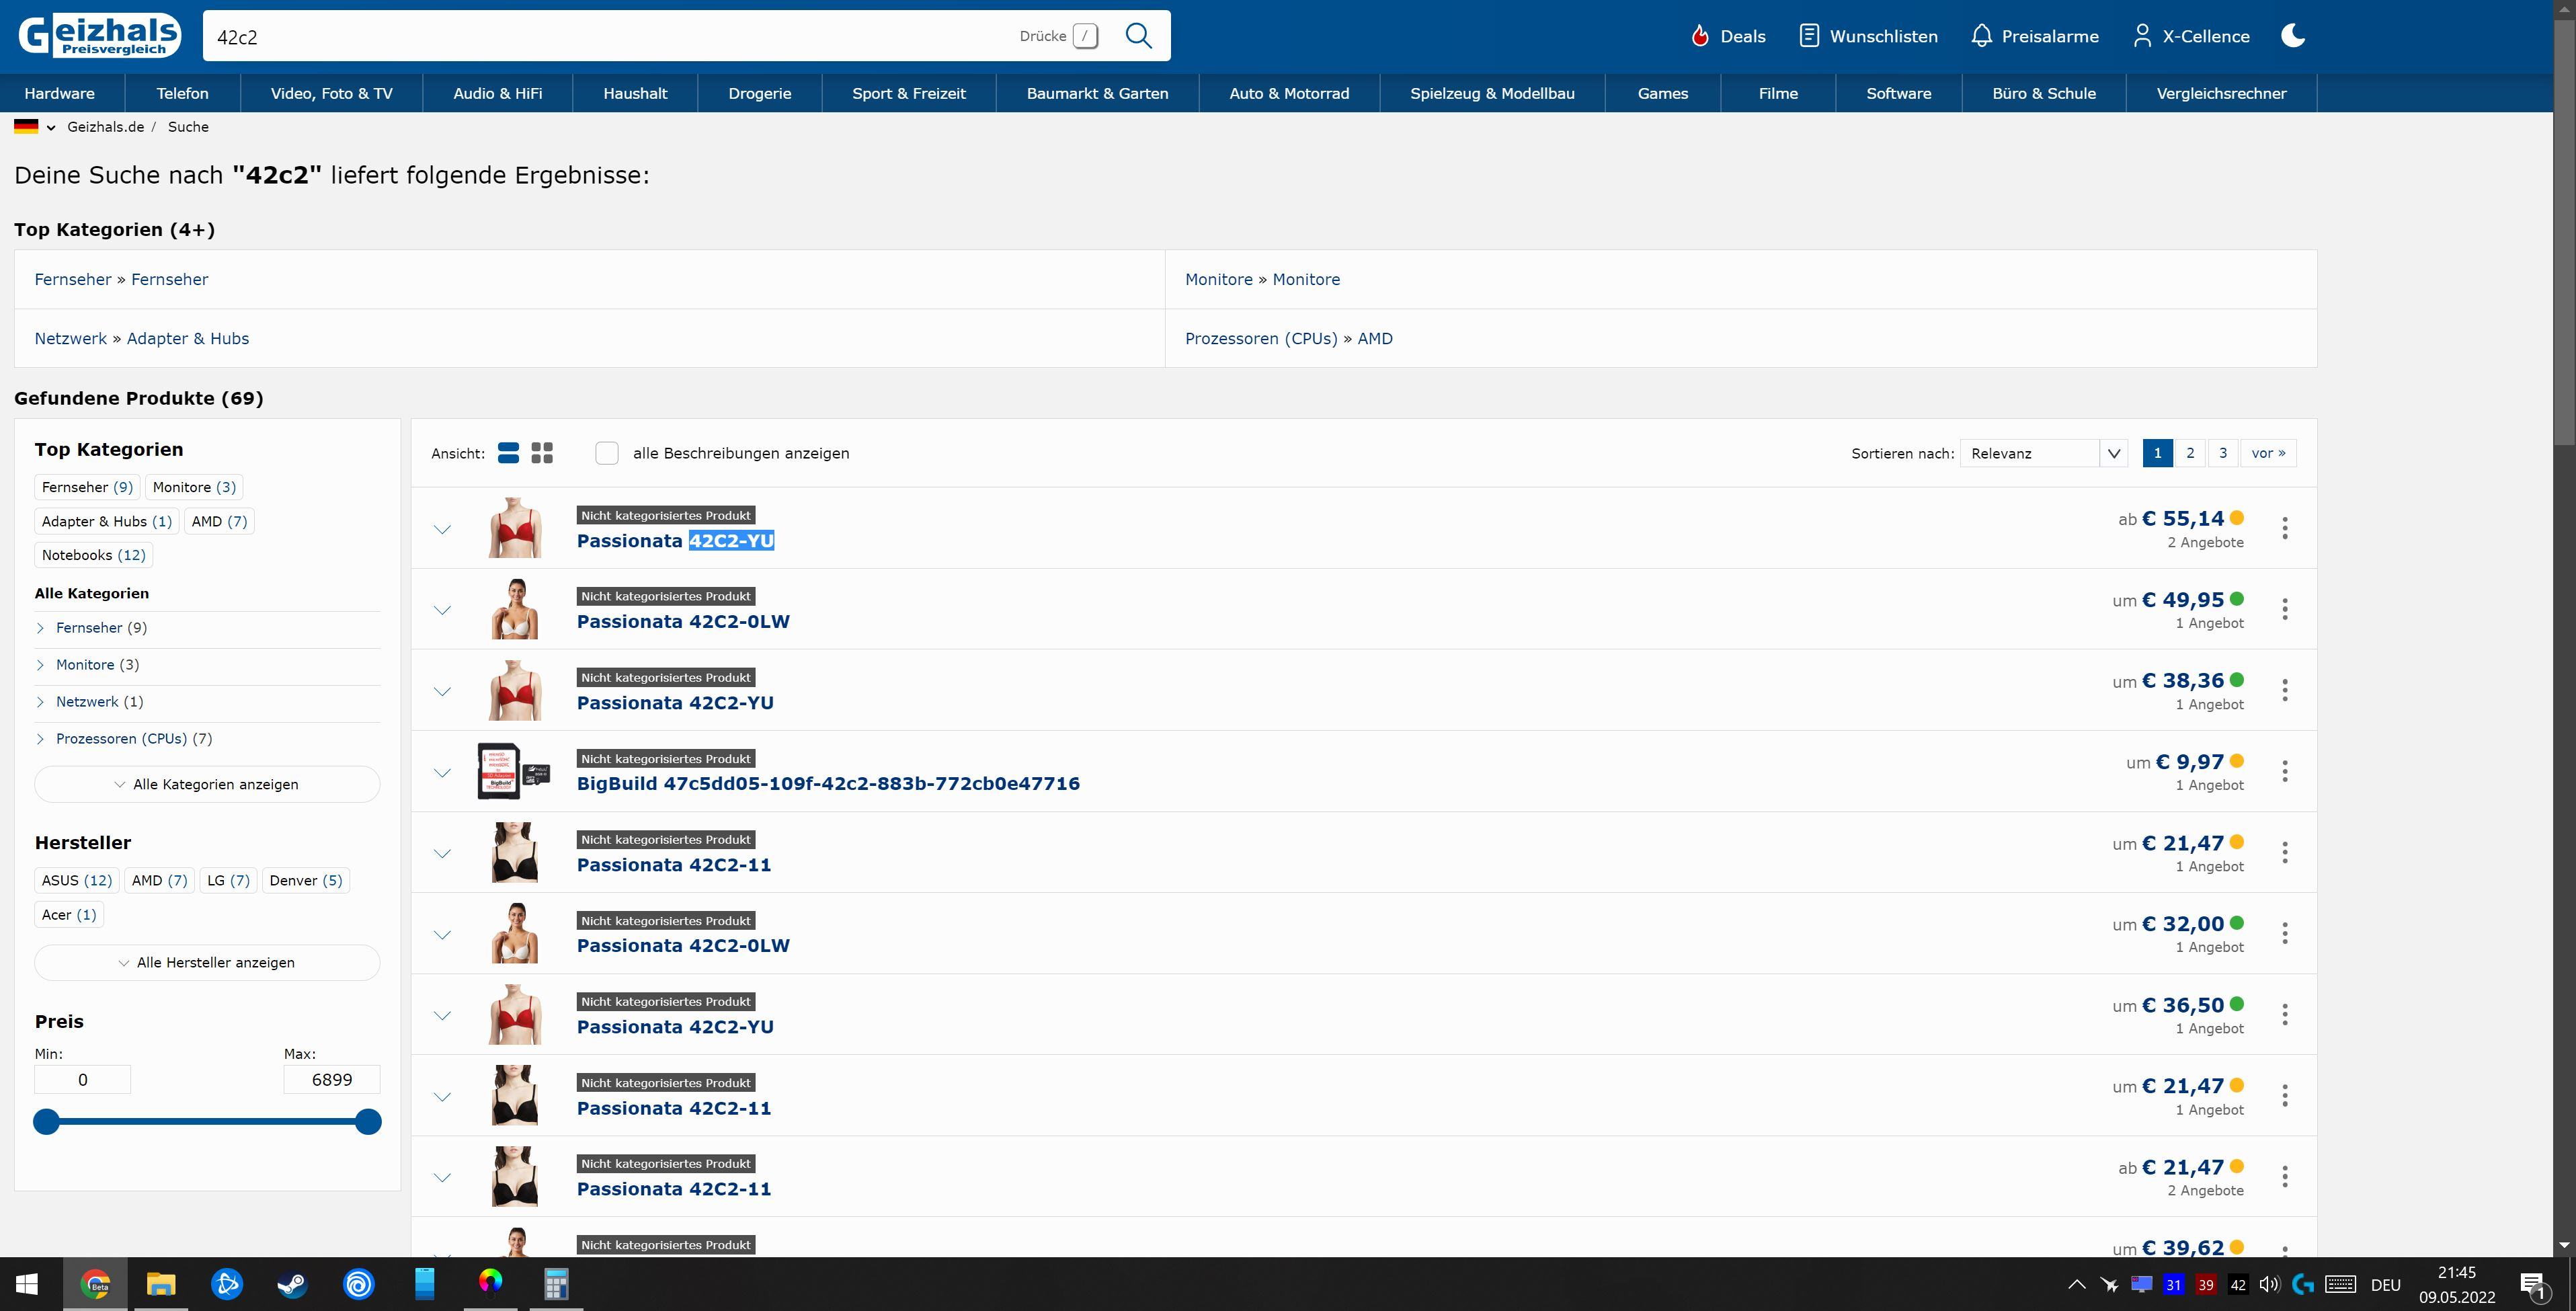Click Max price input 6899
This screenshot has height=1311, width=2576.
click(332, 1080)
